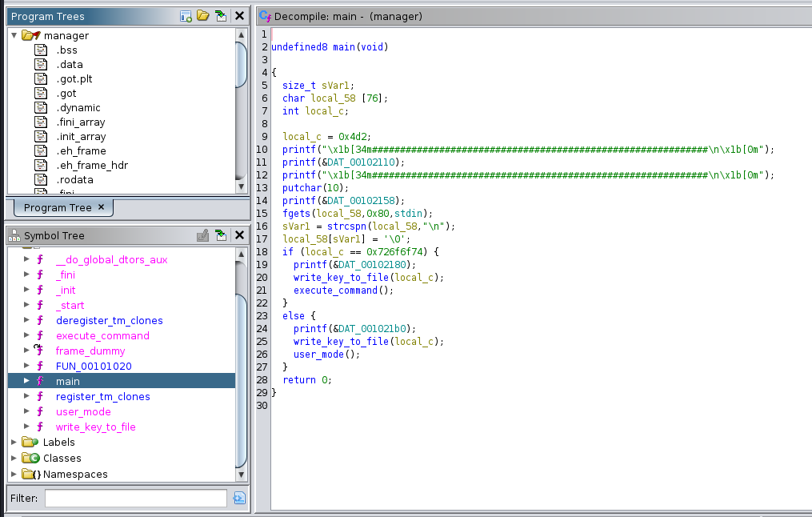The image size is (812, 517).
Task: Select the .data section fragment
Action: [70, 65]
